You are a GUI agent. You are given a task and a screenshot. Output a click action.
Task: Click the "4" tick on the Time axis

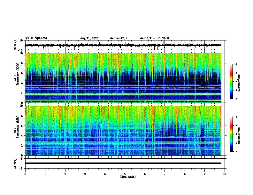(x=105, y=174)
